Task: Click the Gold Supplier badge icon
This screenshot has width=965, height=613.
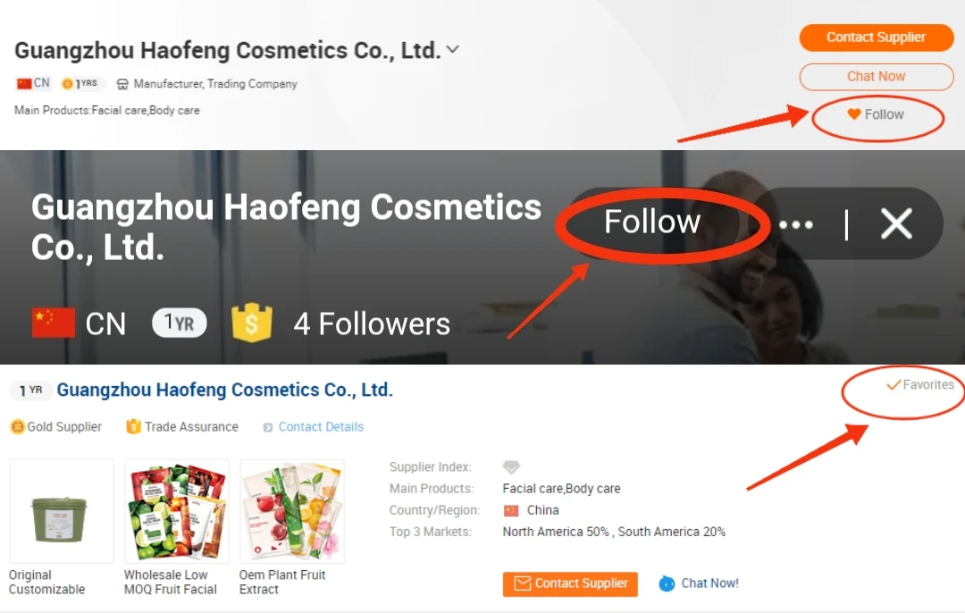Action: [18, 426]
